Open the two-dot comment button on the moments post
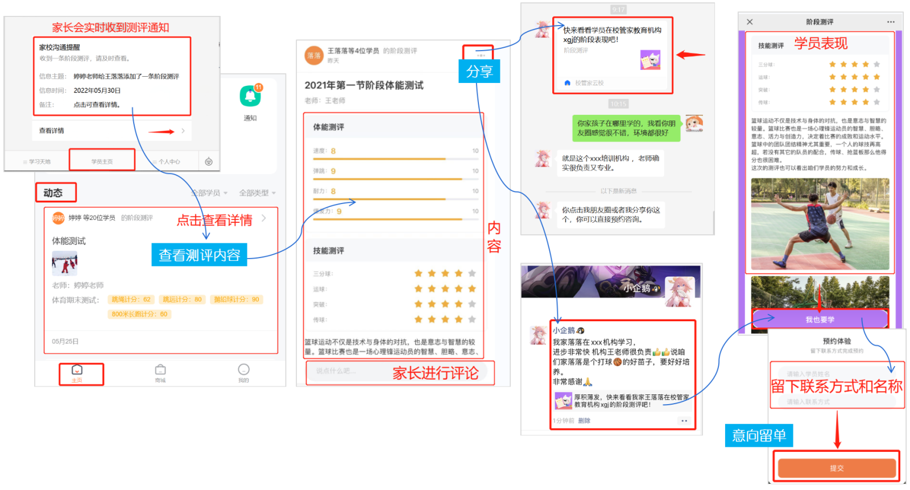Image resolution: width=910 pixels, height=490 pixels. 684,421
